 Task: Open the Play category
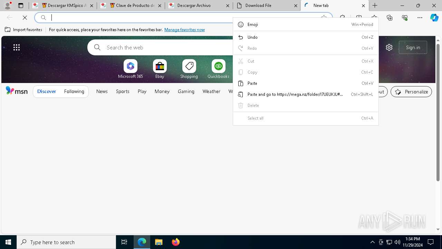click(142, 91)
